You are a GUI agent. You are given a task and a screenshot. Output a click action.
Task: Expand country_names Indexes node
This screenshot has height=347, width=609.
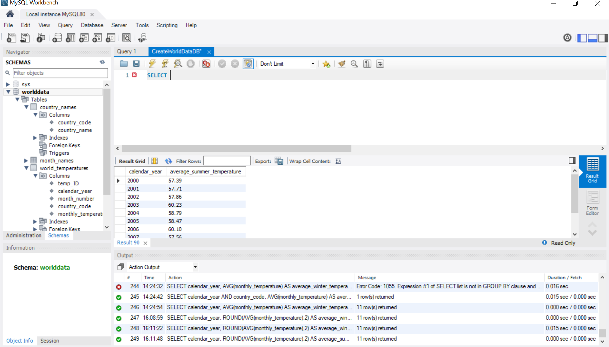35,137
